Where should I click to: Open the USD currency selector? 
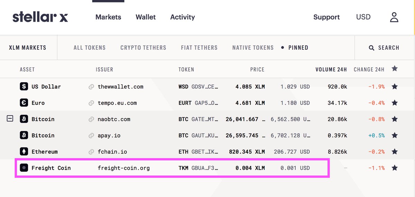(x=363, y=17)
